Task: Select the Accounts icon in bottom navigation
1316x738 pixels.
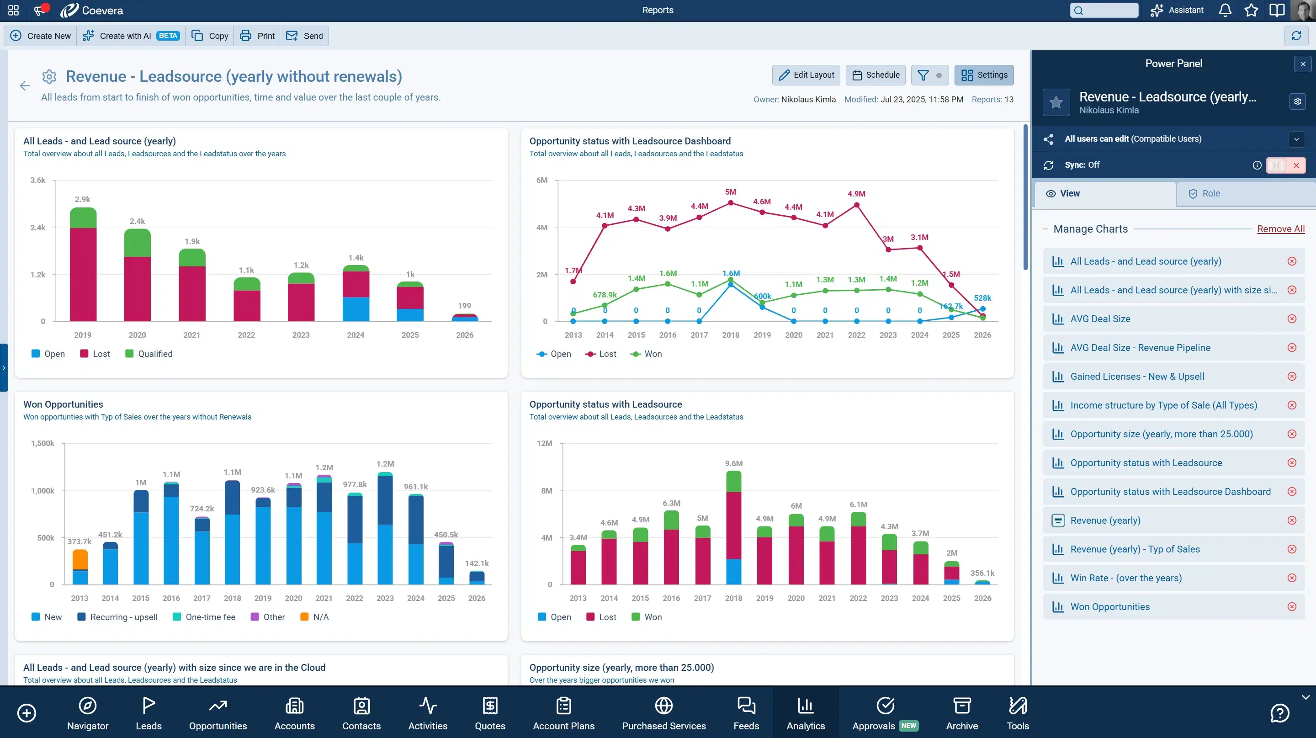Action: point(294,712)
